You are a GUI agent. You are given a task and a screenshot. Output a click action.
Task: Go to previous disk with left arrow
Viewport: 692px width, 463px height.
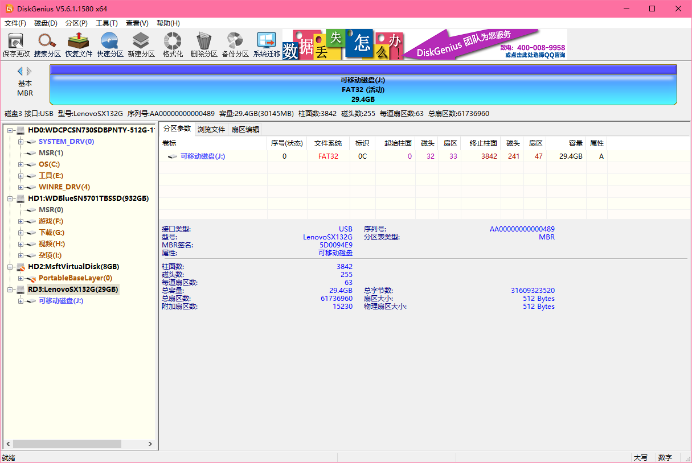[x=21, y=71]
